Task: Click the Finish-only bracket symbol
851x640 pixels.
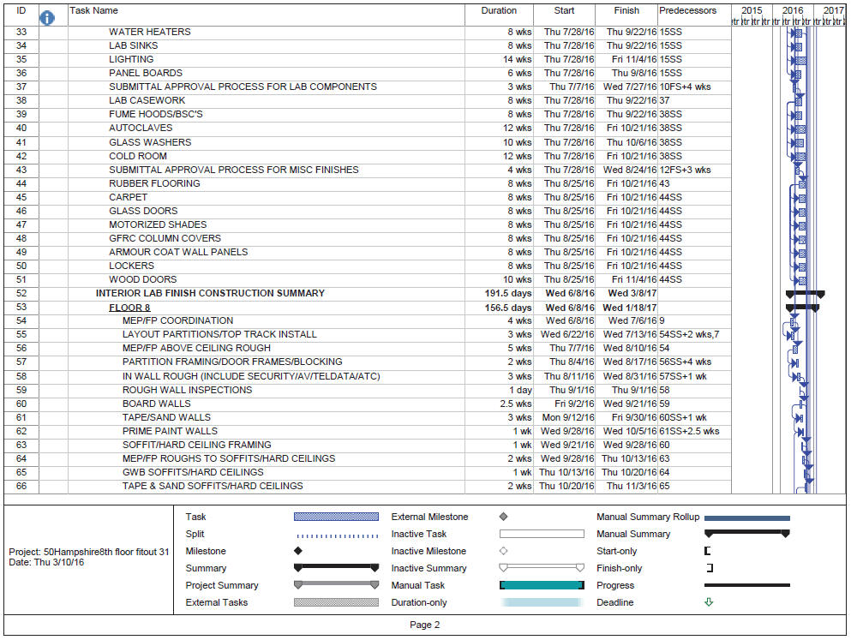Action: tap(709, 568)
